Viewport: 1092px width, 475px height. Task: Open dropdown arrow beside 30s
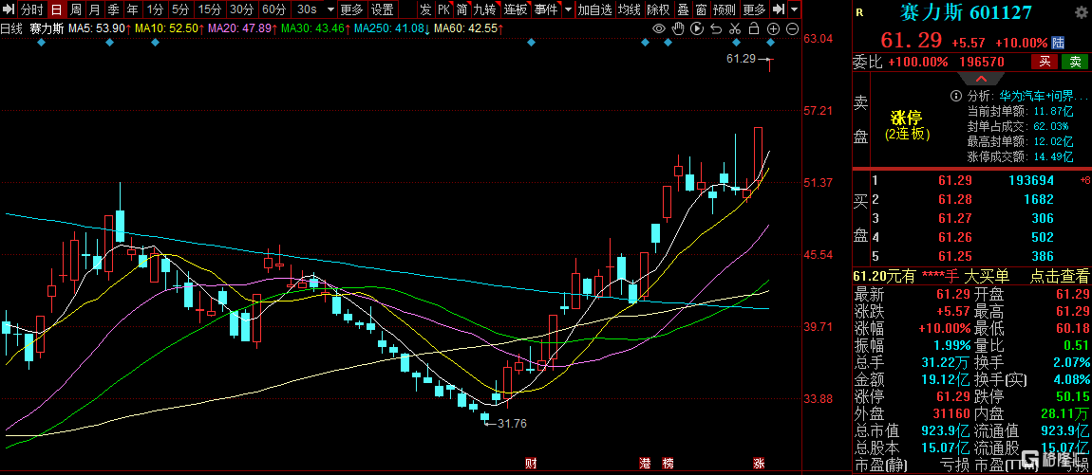coord(330,9)
